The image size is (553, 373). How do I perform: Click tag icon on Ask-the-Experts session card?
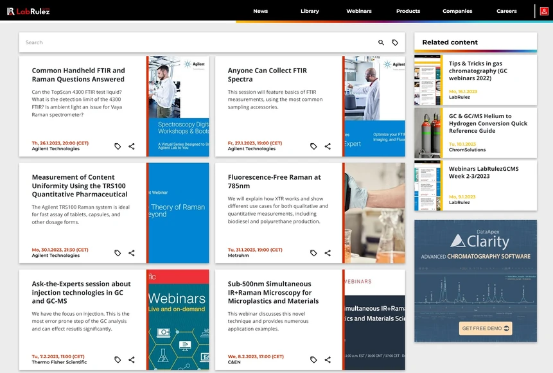[118, 360]
